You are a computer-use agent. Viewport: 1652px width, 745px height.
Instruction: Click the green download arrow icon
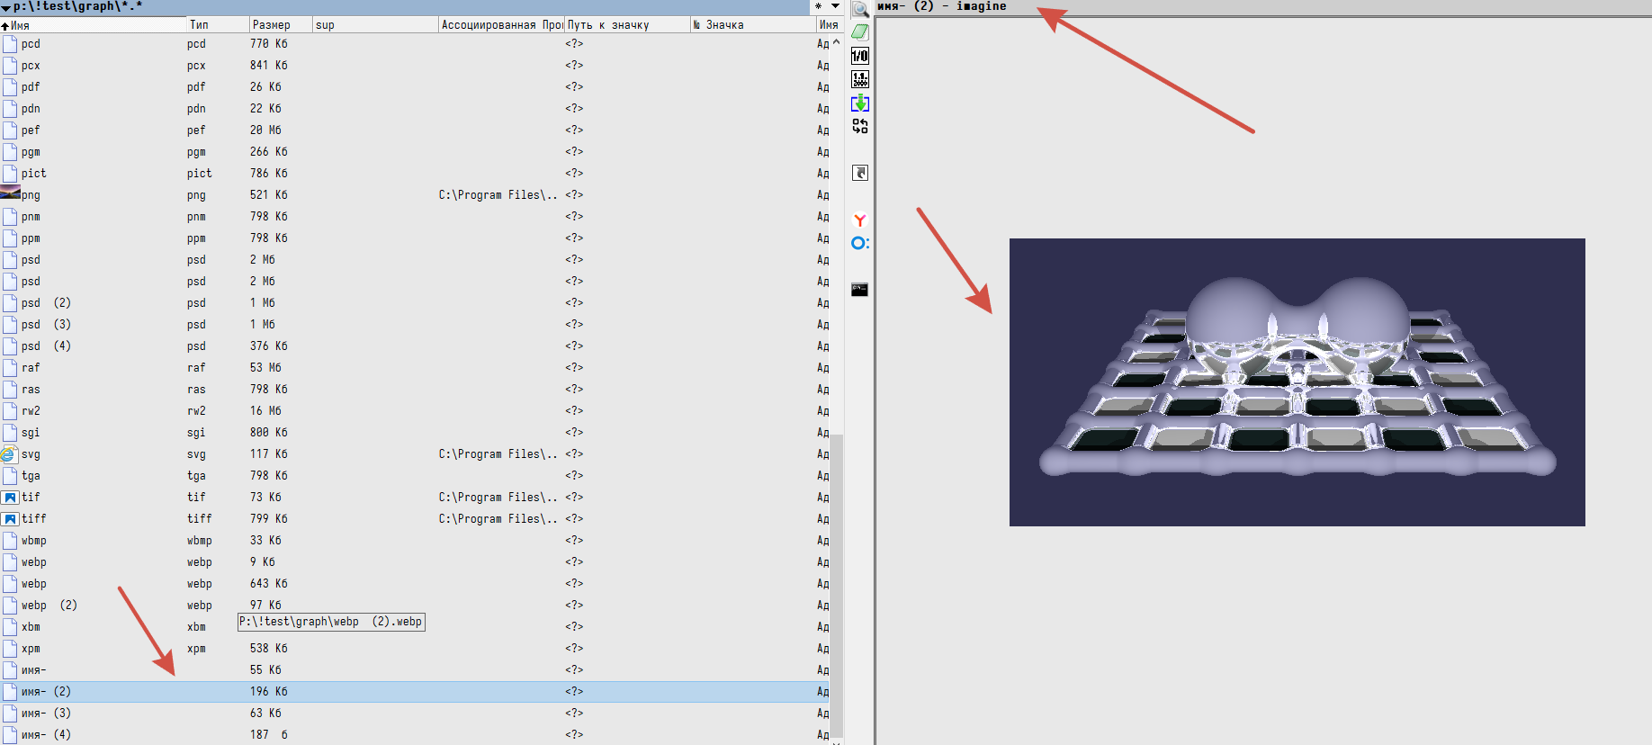tap(860, 103)
